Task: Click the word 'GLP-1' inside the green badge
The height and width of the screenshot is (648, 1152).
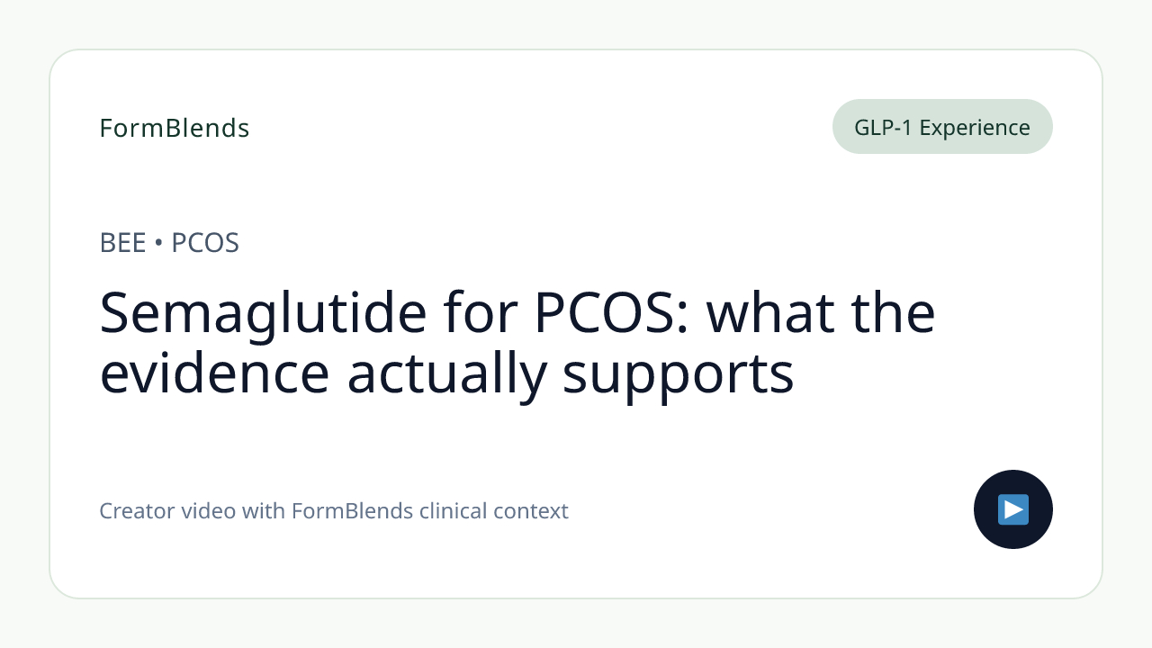Action: click(x=883, y=128)
